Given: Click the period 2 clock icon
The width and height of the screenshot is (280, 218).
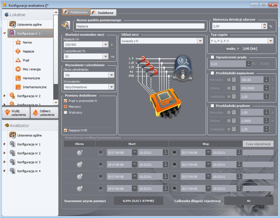Looking at the screenshot, I should pos(80,164).
